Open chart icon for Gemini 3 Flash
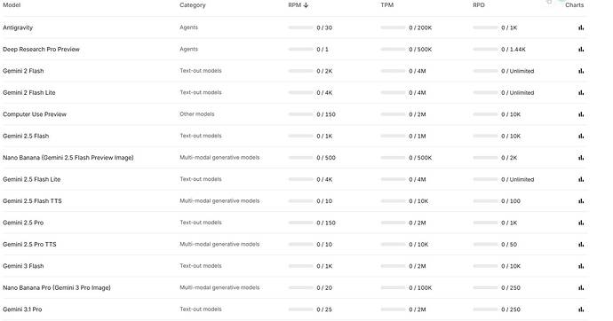The image size is (613, 321). click(x=581, y=266)
